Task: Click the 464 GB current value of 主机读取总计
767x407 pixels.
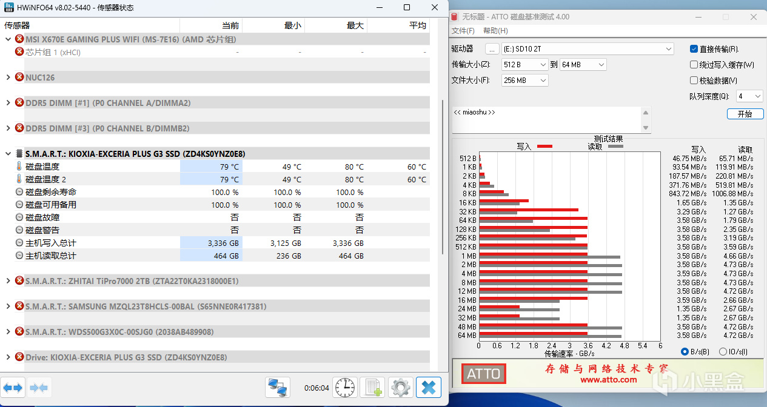Action: click(212, 256)
